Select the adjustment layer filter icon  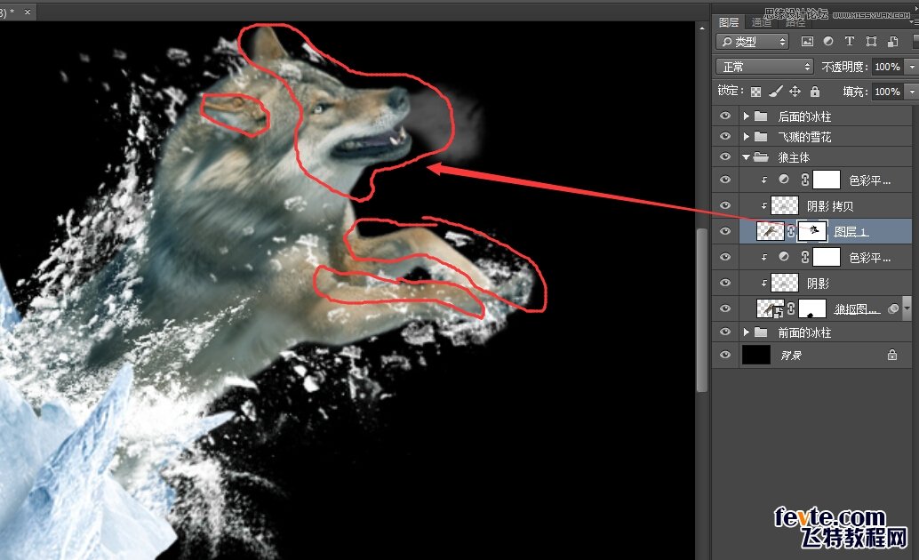828,41
